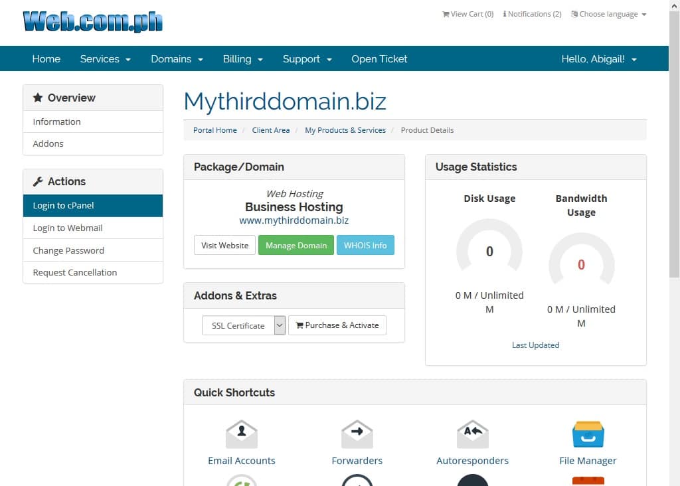
Task: Click the WHOIS Info button
Action: [x=366, y=246]
